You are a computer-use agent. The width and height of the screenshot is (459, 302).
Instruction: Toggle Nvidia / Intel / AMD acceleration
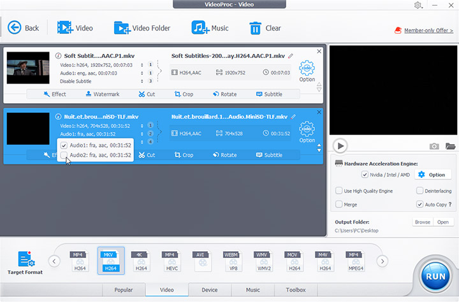(x=365, y=175)
